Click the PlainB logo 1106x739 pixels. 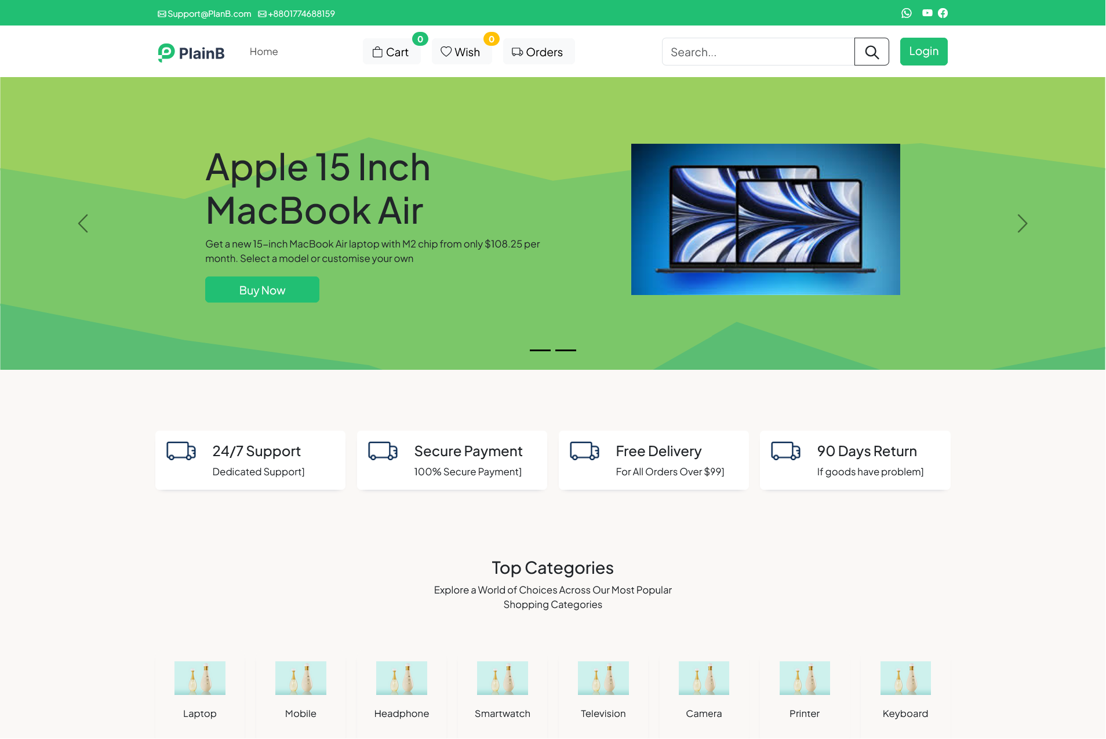click(x=191, y=53)
